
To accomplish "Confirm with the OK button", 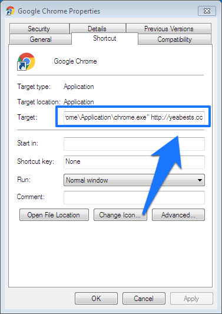I will pos(97,298).
